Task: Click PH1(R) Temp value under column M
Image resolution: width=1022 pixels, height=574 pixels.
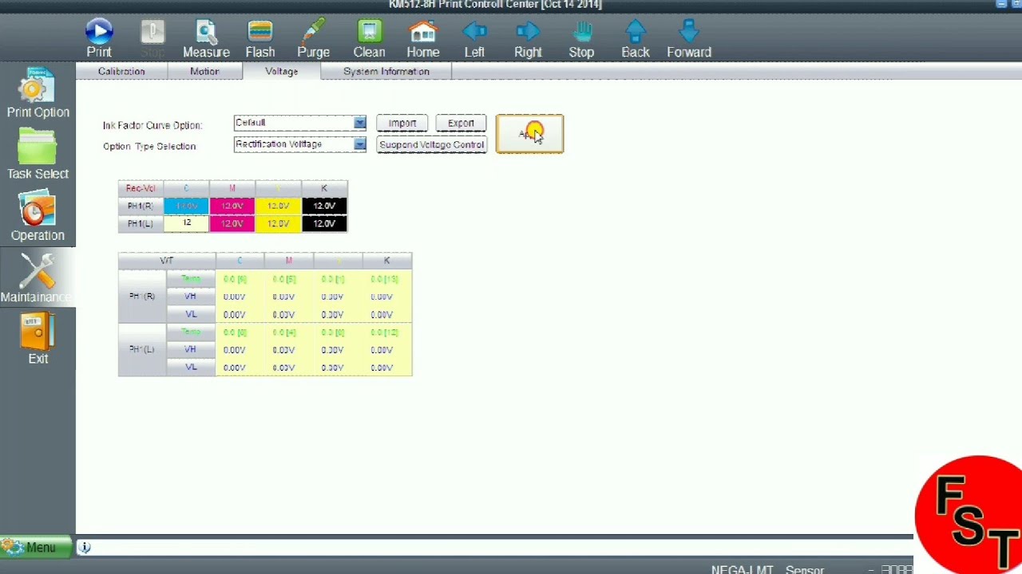Action: [x=283, y=279]
